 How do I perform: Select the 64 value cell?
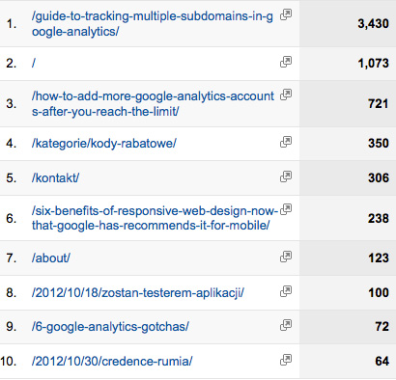382,362
